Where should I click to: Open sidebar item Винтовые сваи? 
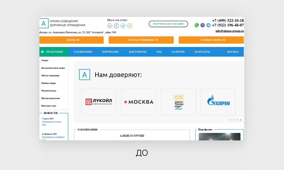(49, 106)
